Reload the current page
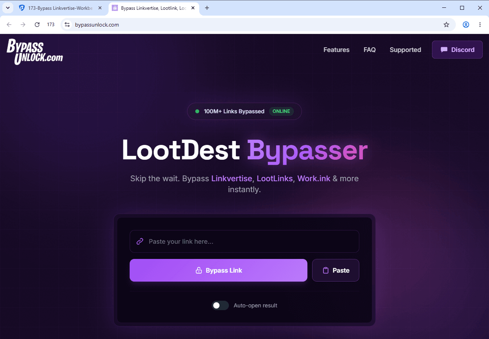 [x=37, y=25]
